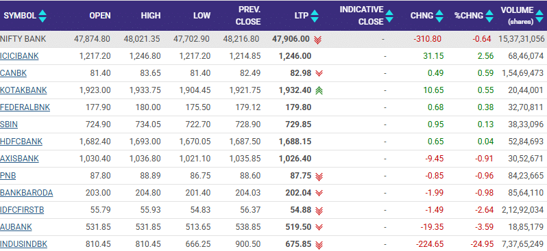The image size is (547, 251).
Task: Open the HDFCBANK stock link
Action: click(21, 142)
